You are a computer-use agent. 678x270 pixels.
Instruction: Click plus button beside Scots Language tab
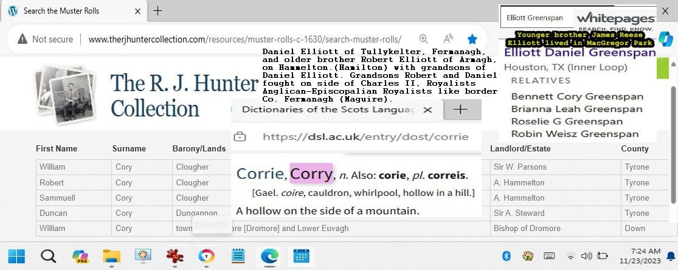click(460, 109)
